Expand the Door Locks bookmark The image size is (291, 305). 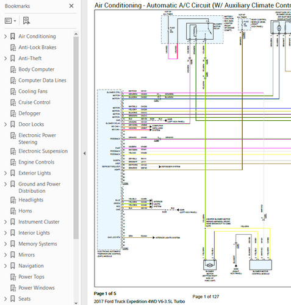click(5, 124)
